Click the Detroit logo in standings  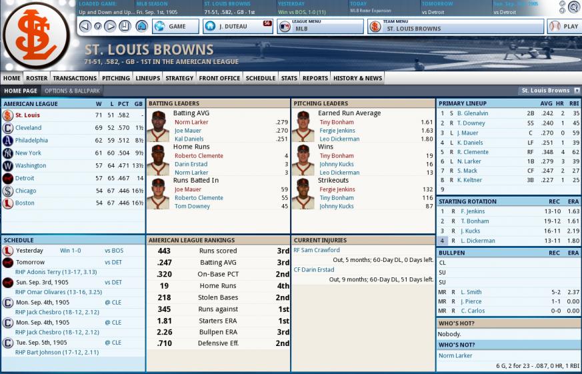(x=8, y=178)
